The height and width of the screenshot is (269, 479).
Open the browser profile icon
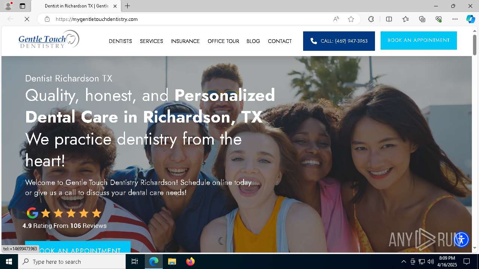point(8,6)
